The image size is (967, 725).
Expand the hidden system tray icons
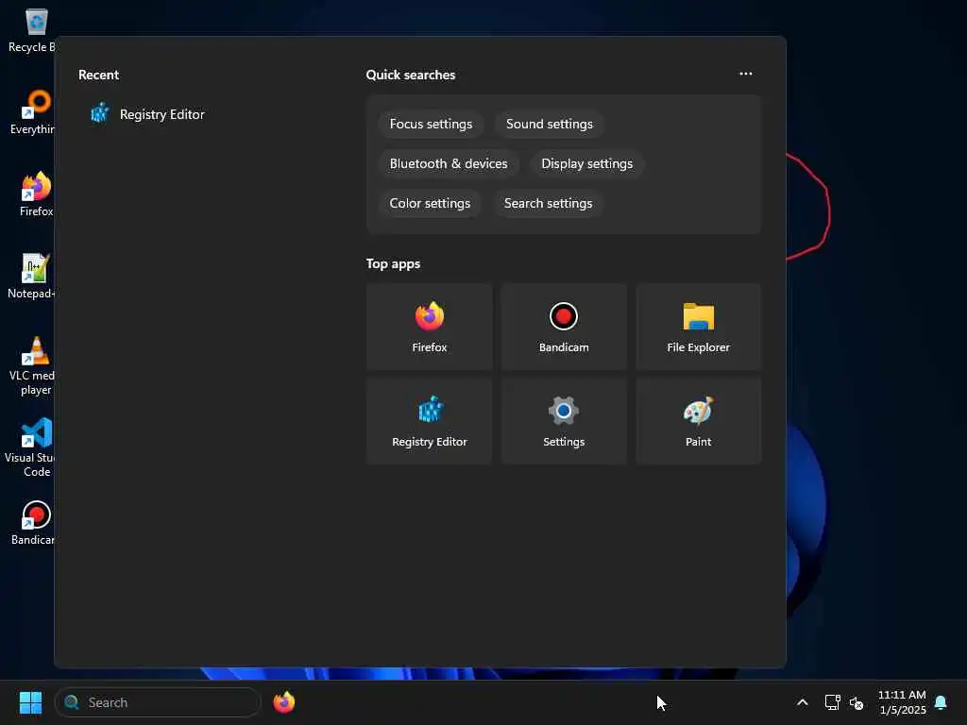(x=803, y=702)
